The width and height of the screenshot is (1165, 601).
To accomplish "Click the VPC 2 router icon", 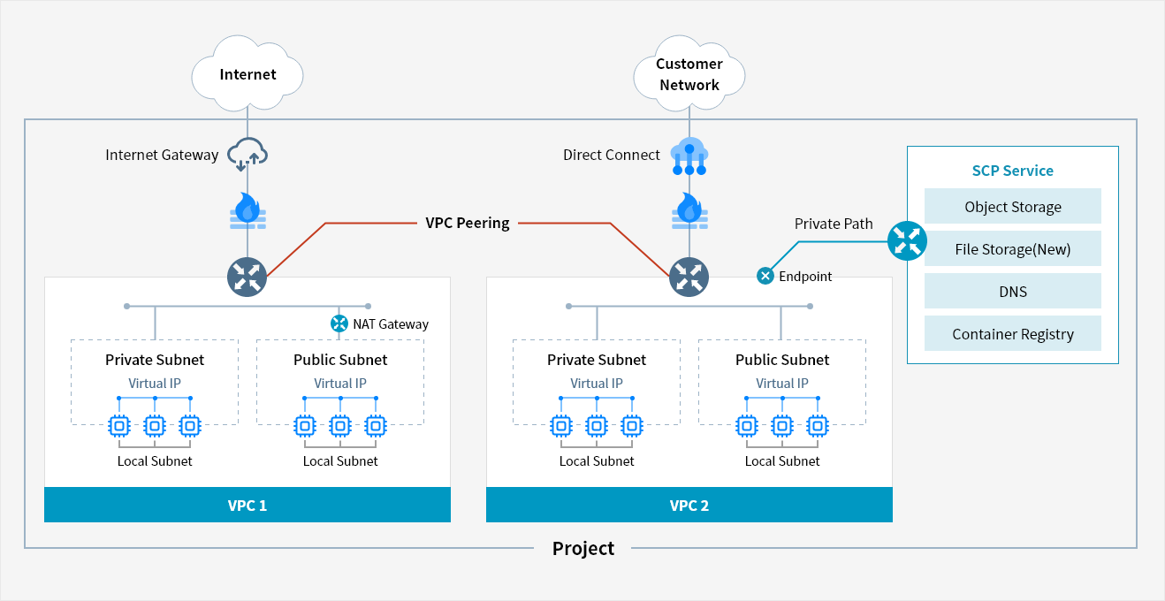I will (x=689, y=276).
